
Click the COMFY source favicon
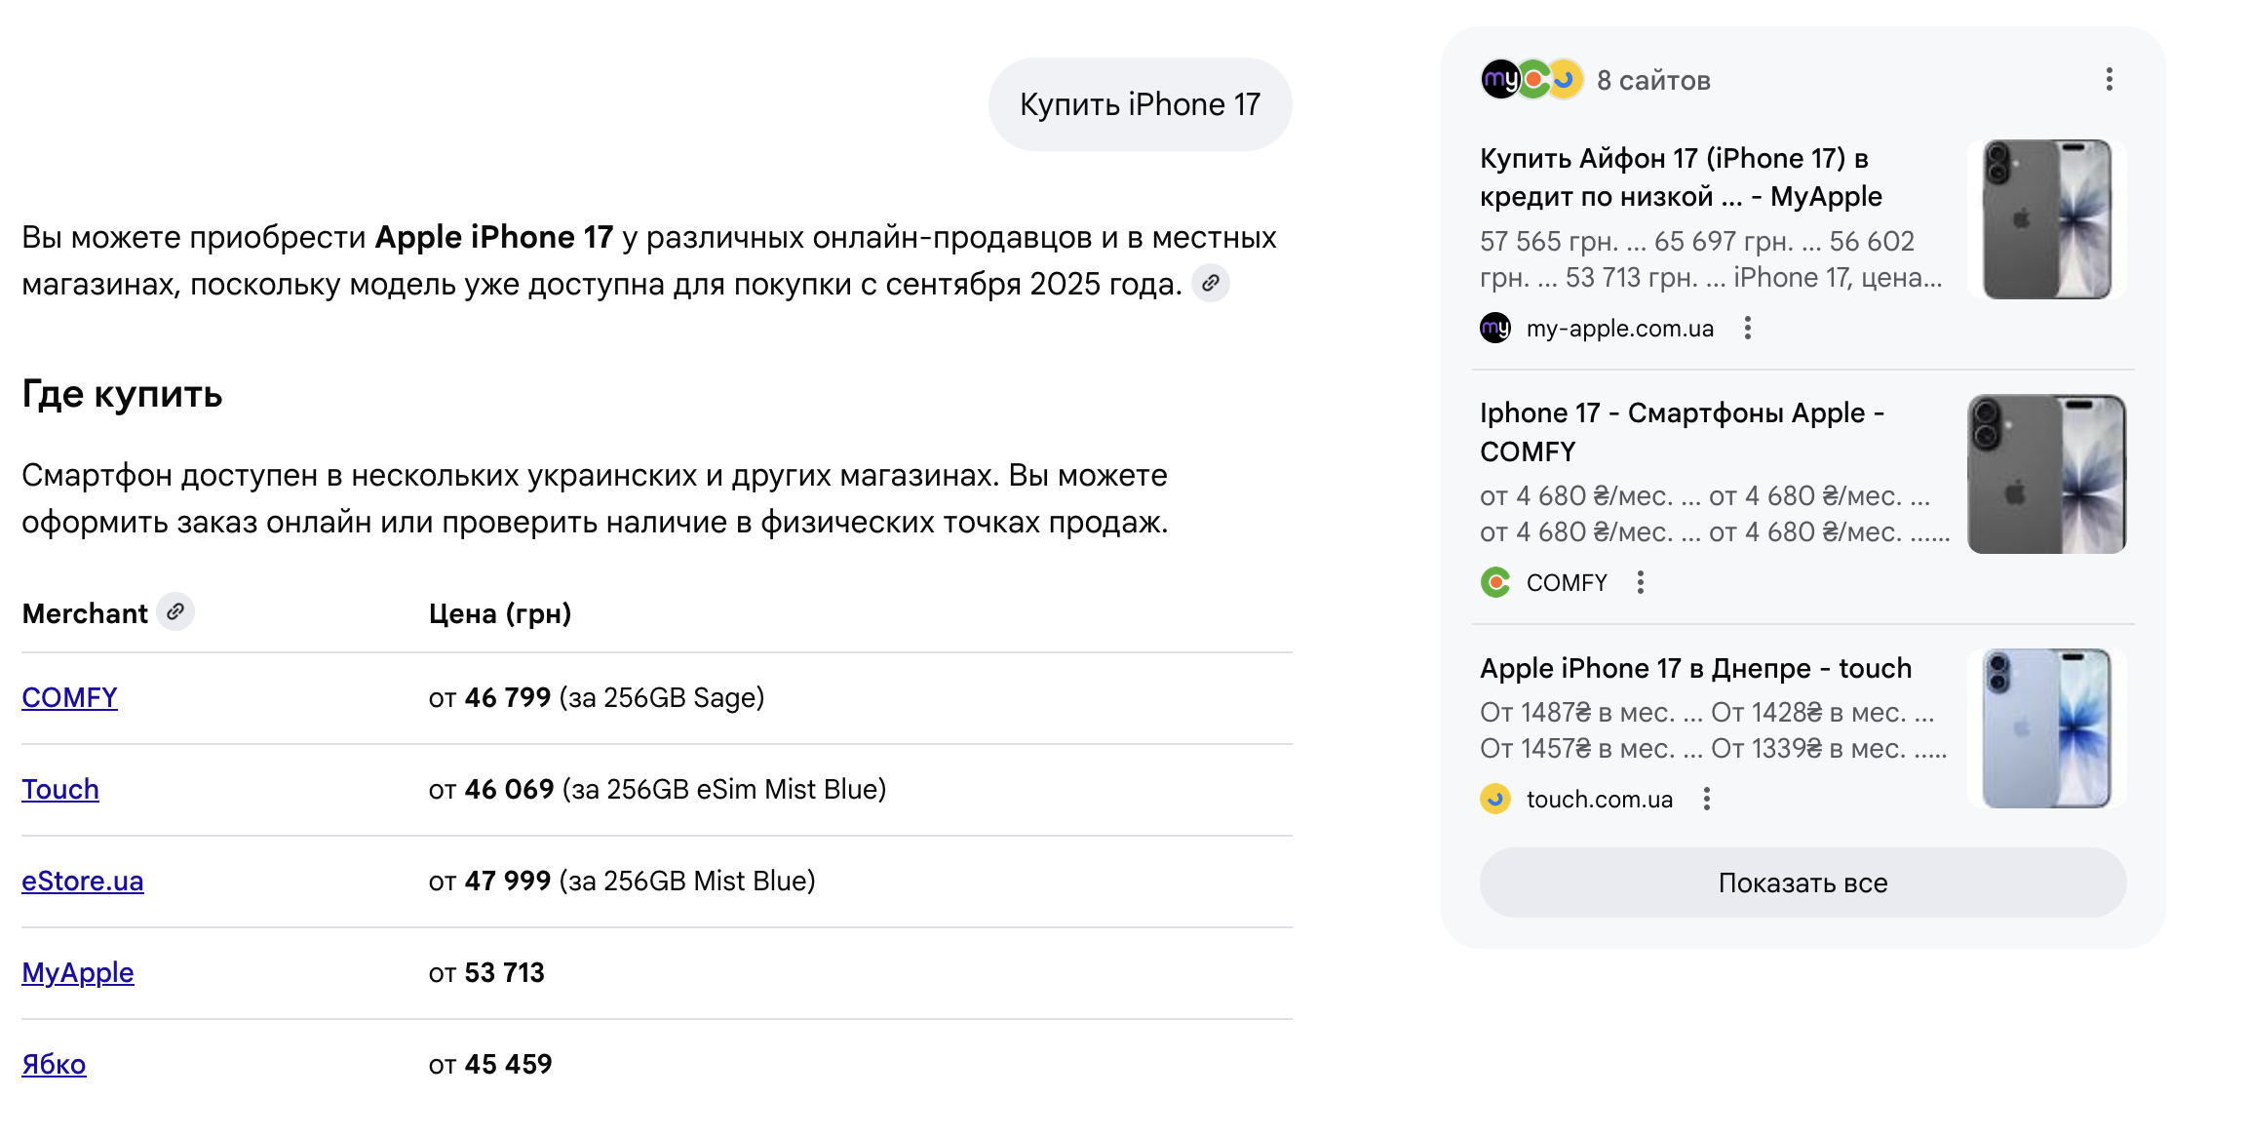pyautogui.click(x=1497, y=581)
